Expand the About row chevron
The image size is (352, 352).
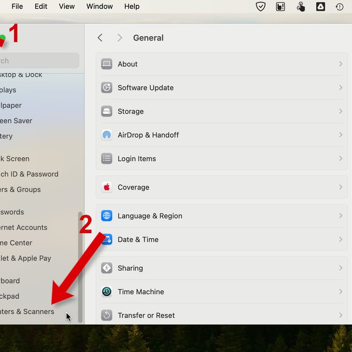click(x=341, y=64)
